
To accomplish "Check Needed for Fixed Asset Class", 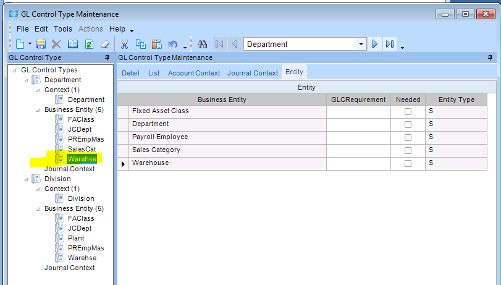I will point(408,112).
